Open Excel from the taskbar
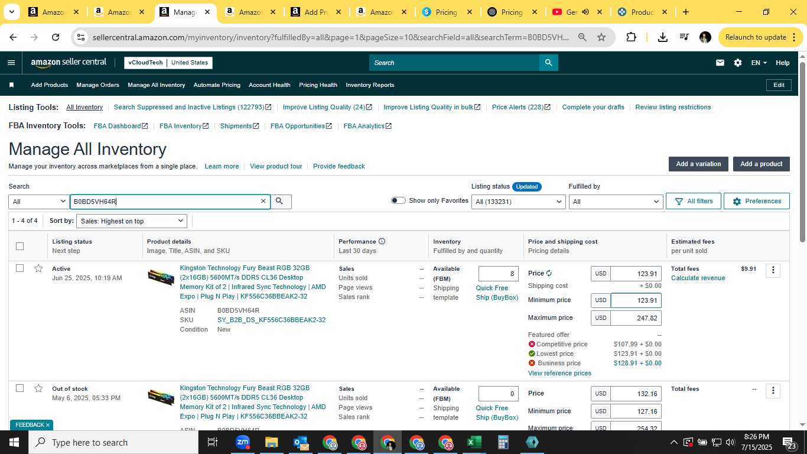This screenshot has width=807, height=454. (474, 442)
